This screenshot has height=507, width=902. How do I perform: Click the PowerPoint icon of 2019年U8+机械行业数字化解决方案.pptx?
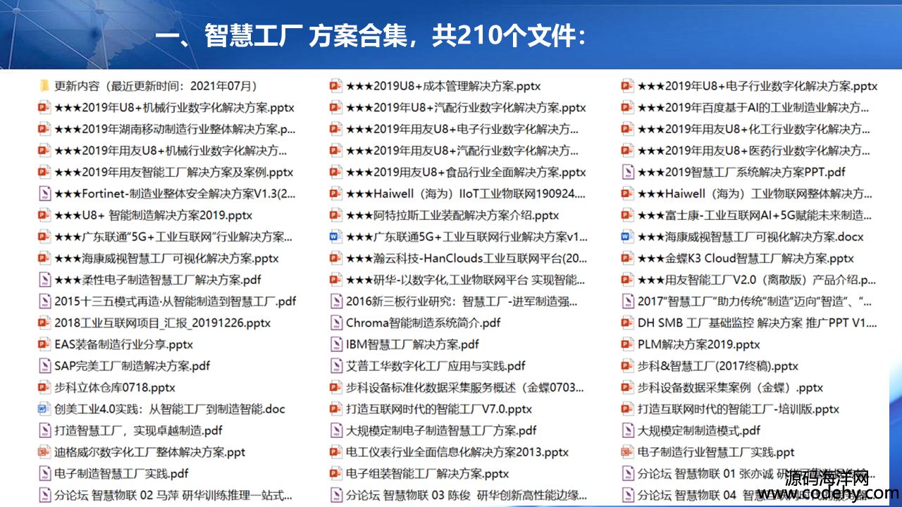[x=44, y=108]
